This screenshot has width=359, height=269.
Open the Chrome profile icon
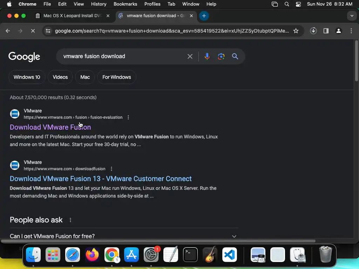coord(339,31)
